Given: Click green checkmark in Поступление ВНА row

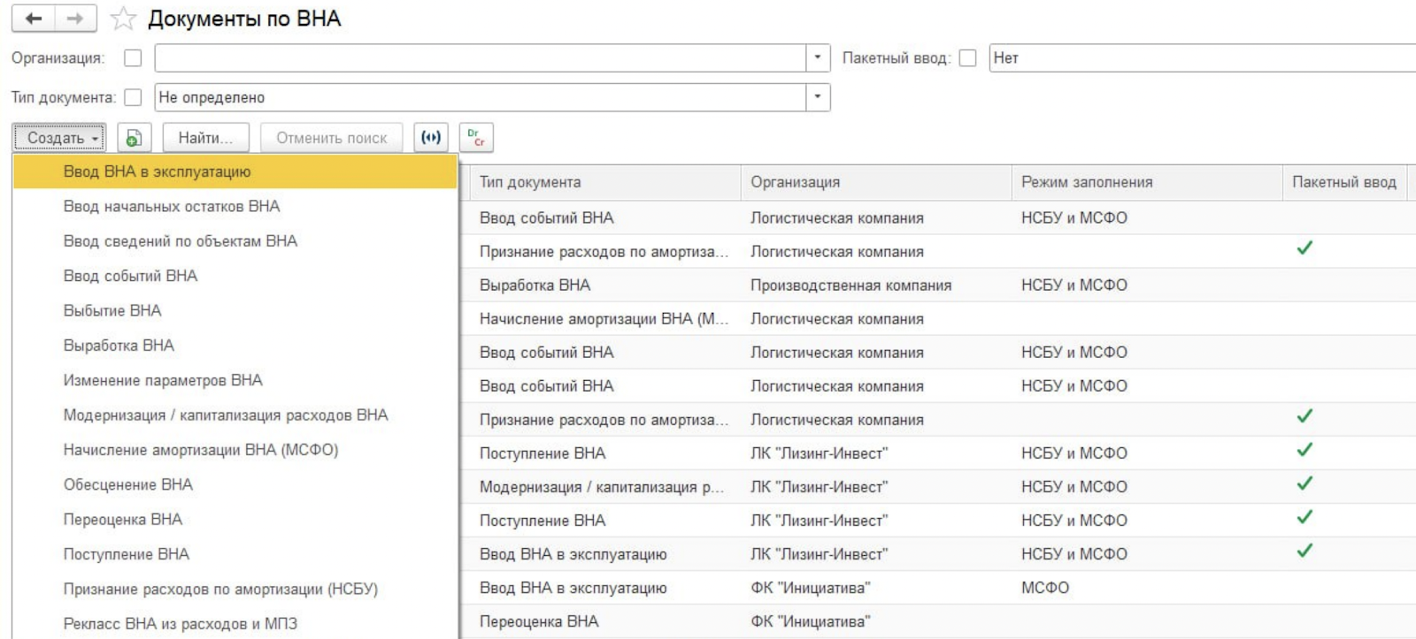Looking at the screenshot, I should [1304, 450].
